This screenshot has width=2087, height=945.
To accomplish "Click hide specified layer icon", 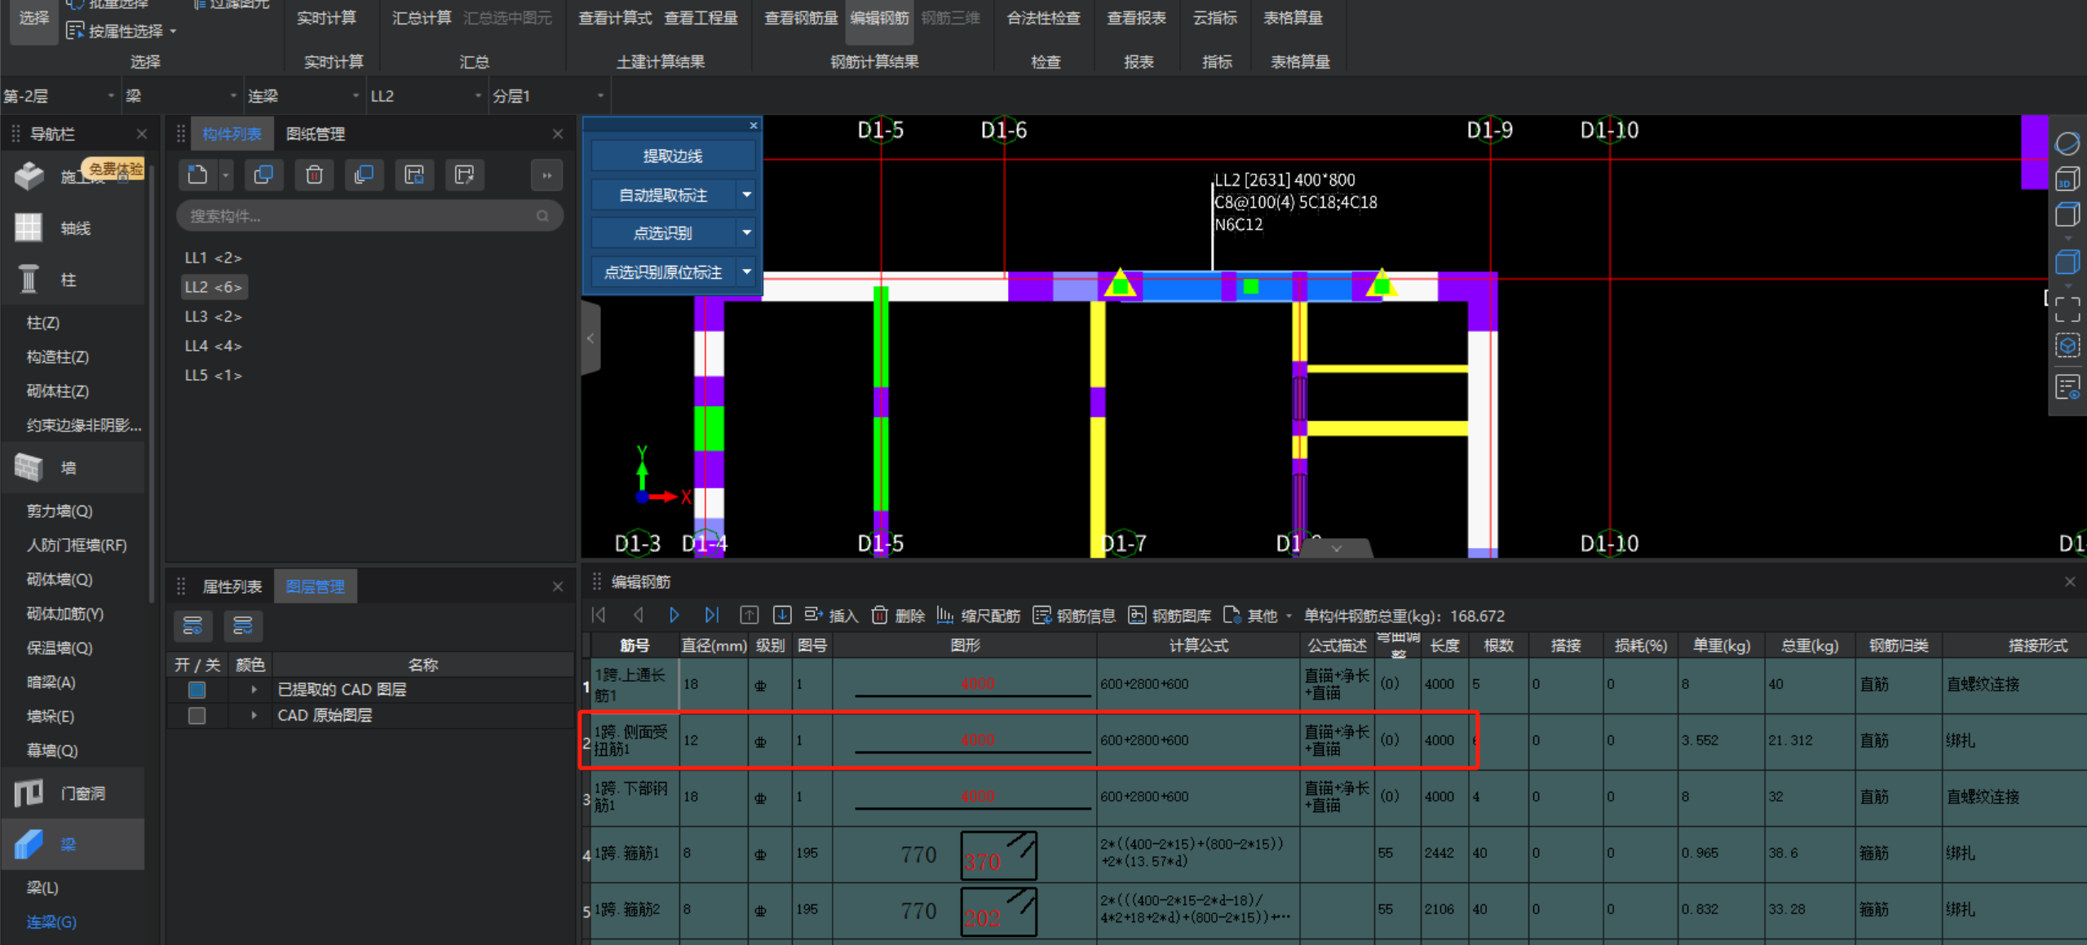I will point(243,625).
